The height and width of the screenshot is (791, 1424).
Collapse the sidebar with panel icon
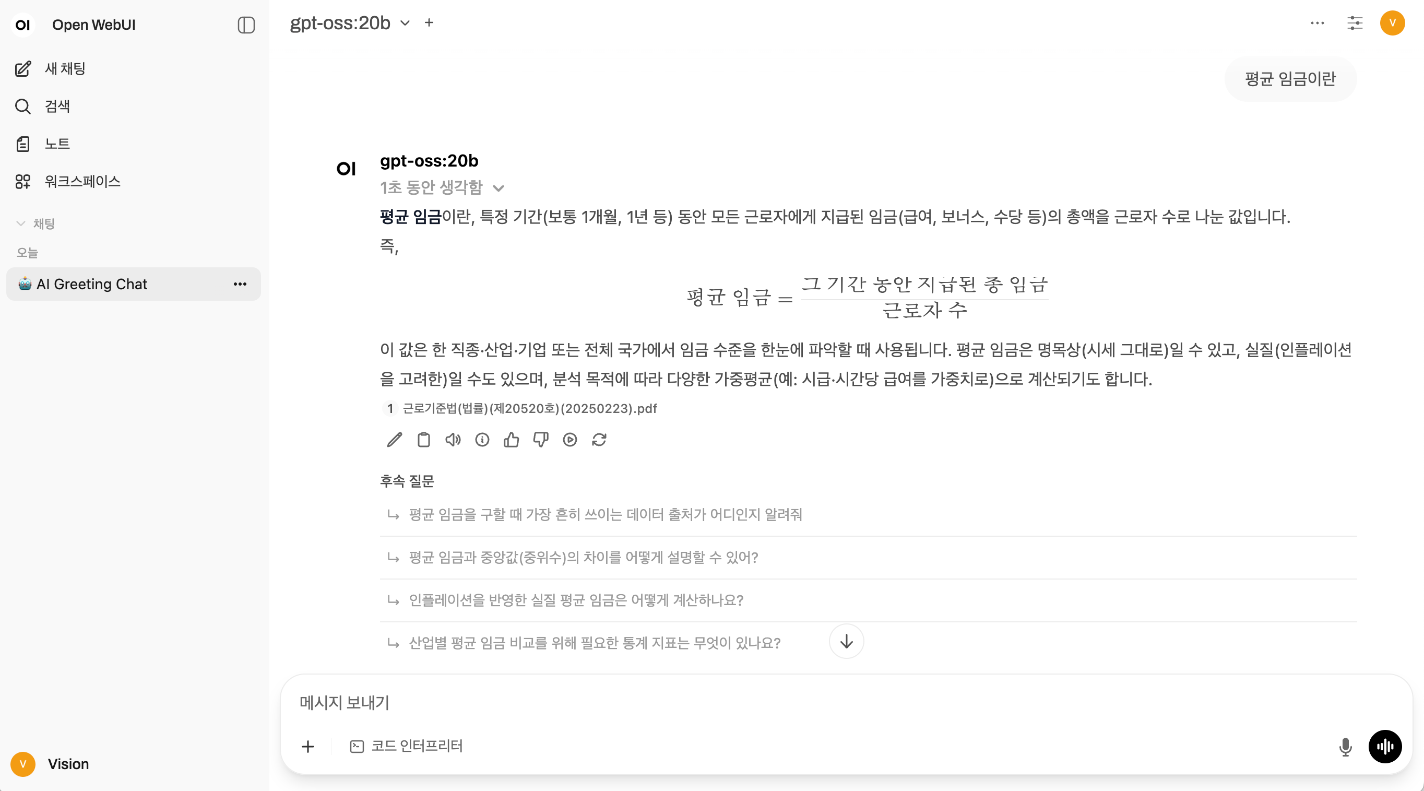[246, 25]
